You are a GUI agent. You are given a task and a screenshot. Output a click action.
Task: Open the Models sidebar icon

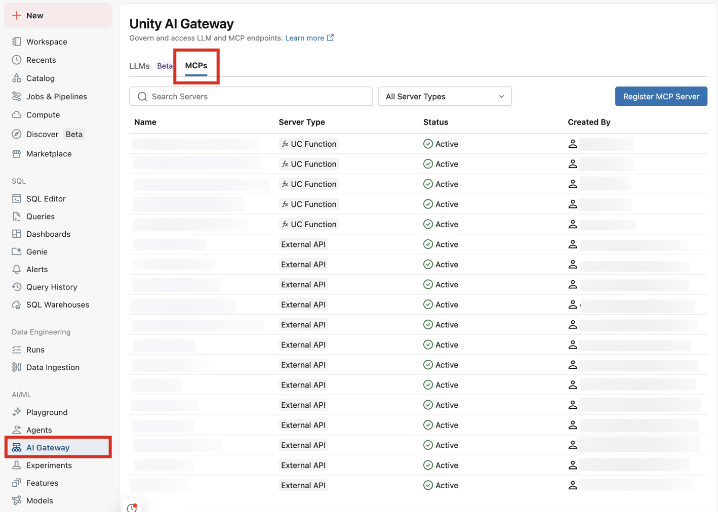tap(17, 500)
